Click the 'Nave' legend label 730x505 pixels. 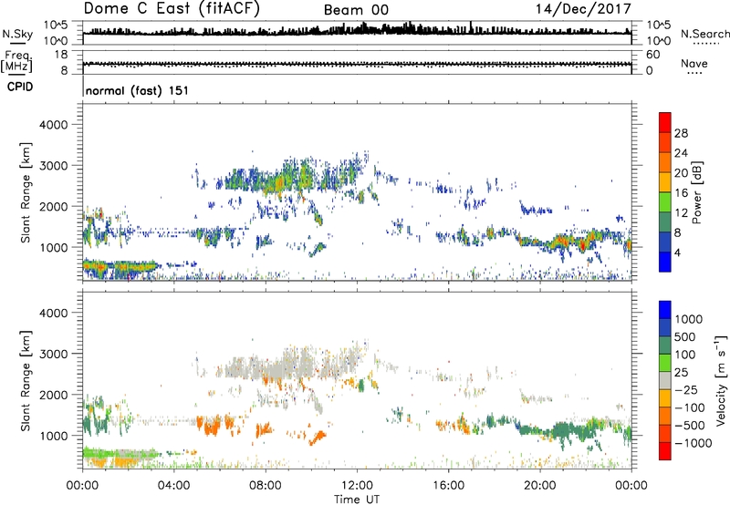tap(694, 63)
